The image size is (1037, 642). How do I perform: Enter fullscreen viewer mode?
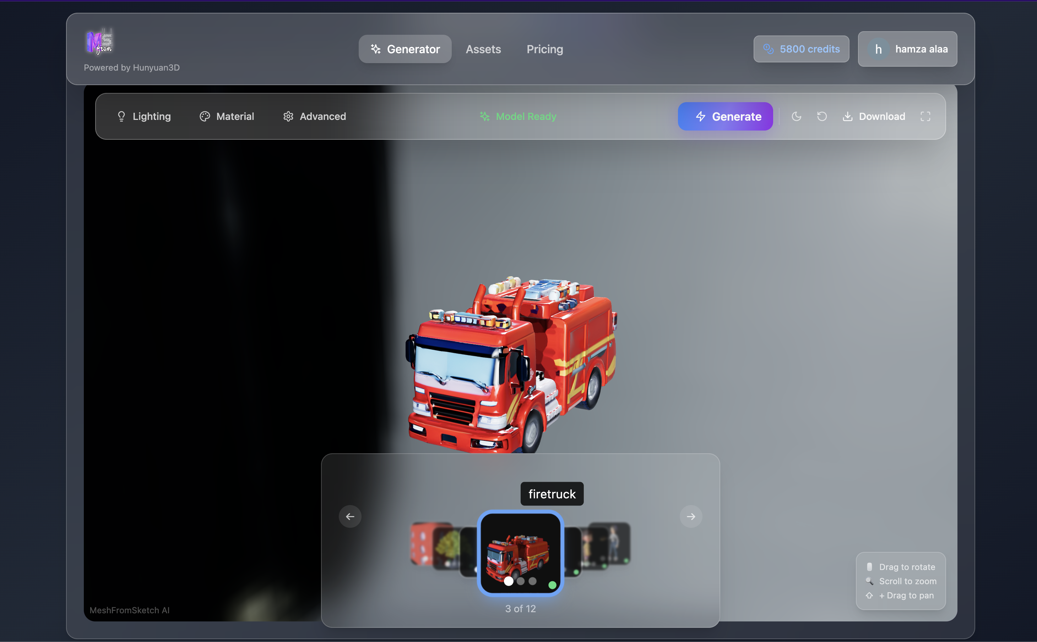tap(925, 116)
